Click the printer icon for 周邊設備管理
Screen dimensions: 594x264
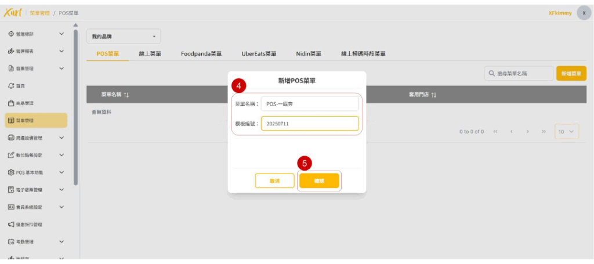pyautogui.click(x=11, y=138)
